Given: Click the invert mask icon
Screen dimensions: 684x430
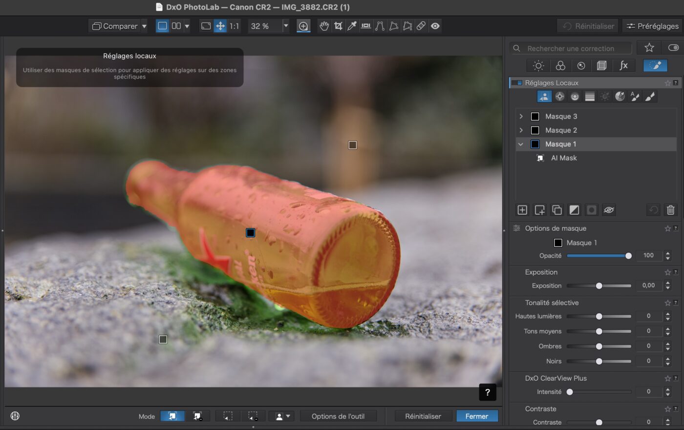Looking at the screenshot, I should 574,210.
